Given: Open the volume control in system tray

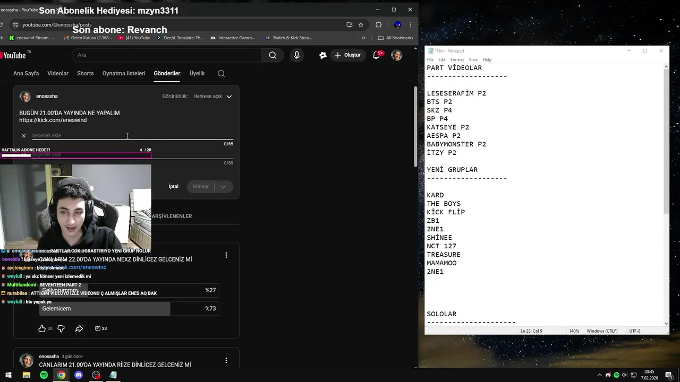Looking at the screenshot, I should pyautogui.click(x=625, y=375).
